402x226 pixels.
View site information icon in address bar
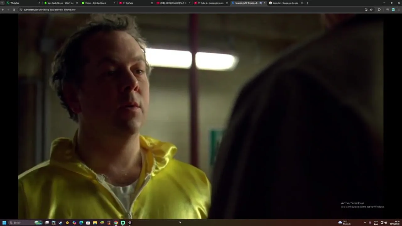pyautogui.click(x=21, y=10)
